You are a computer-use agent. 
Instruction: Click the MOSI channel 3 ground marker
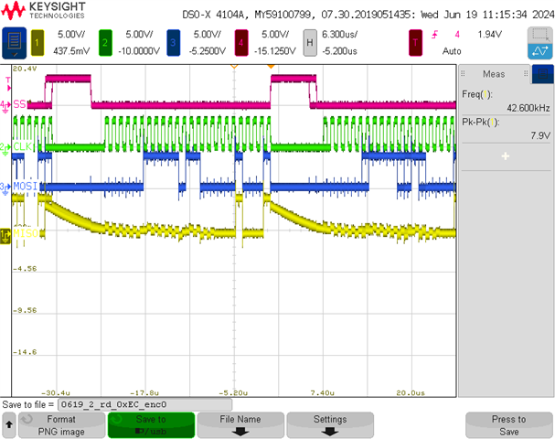coord(5,188)
